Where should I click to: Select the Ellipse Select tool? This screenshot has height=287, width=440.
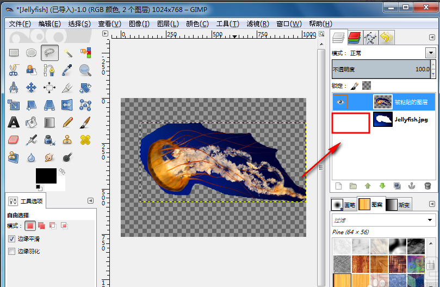pos(31,53)
